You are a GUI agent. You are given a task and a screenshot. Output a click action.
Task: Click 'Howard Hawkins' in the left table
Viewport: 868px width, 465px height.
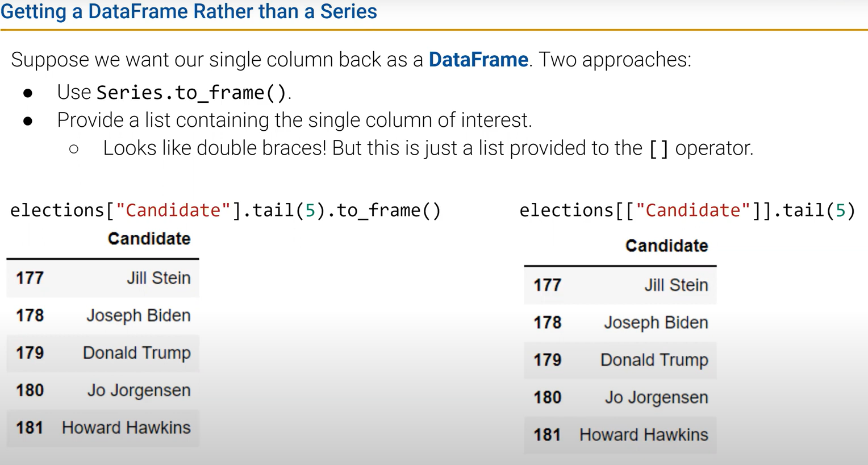(x=126, y=427)
